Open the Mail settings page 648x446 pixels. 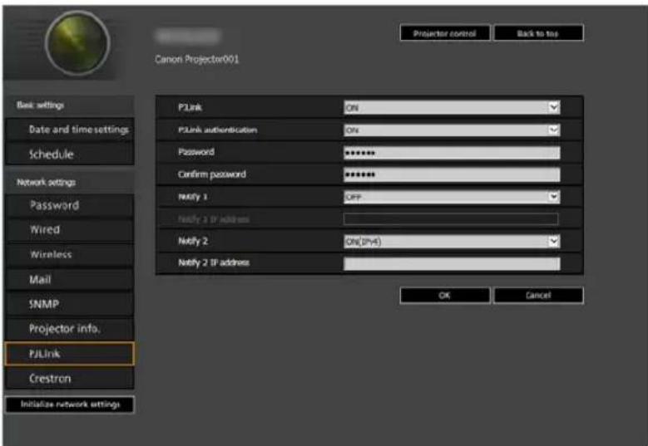pos(70,280)
